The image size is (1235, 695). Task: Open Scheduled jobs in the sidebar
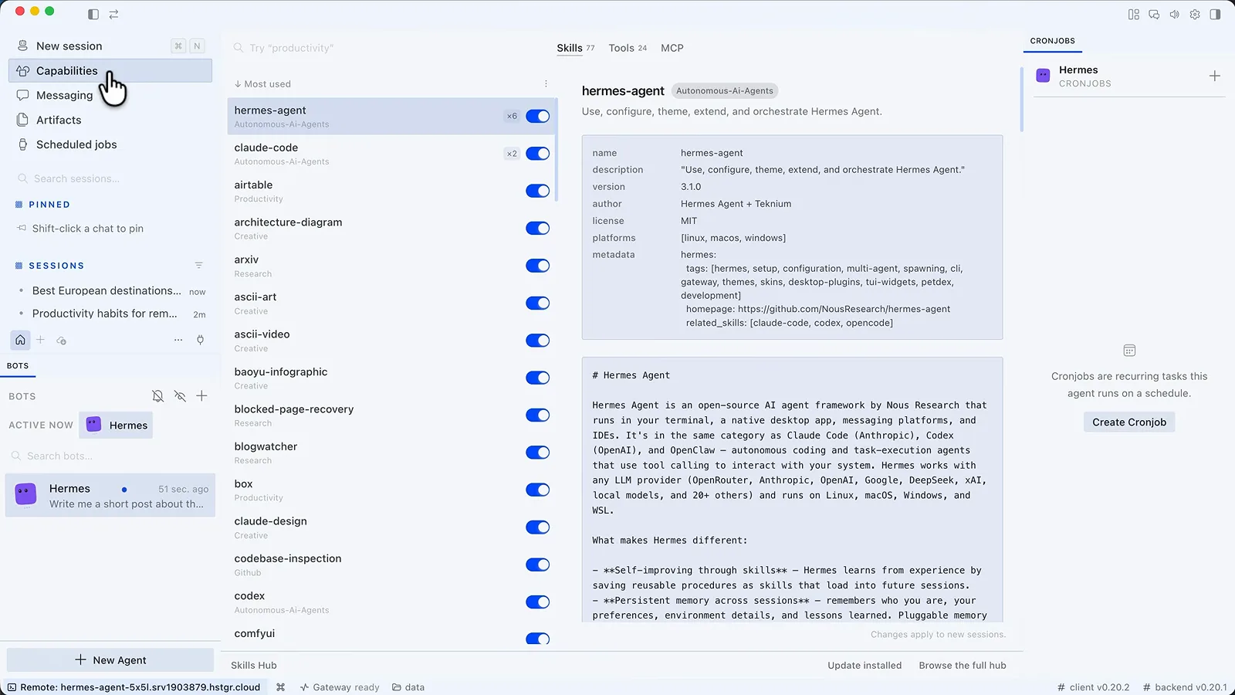pos(110,144)
